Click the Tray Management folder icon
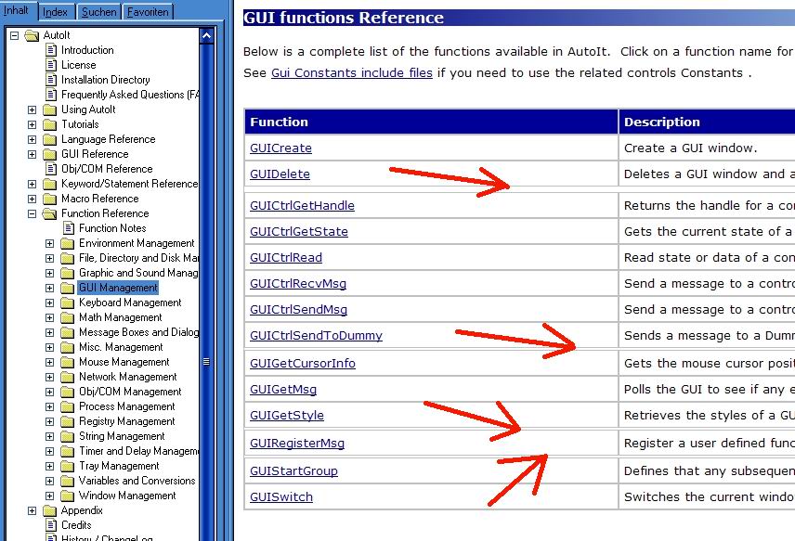795x541 pixels. 68,466
